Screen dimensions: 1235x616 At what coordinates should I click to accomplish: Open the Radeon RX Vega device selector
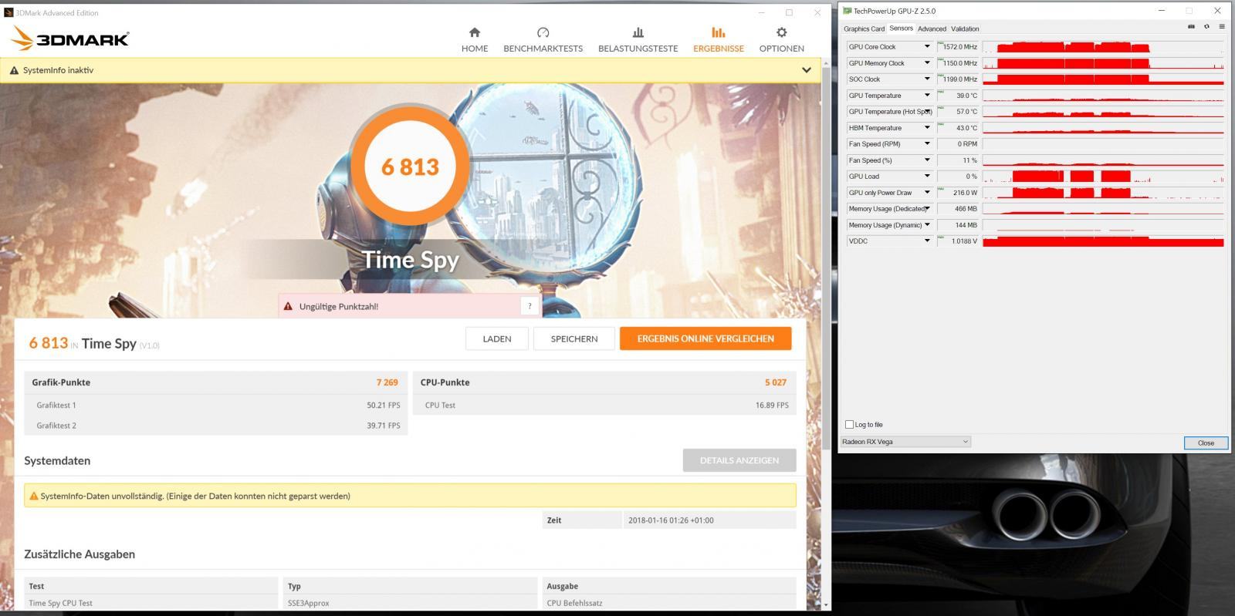click(x=905, y=442)
